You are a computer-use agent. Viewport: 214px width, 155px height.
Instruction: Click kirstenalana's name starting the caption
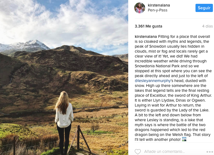pos(146,37)
